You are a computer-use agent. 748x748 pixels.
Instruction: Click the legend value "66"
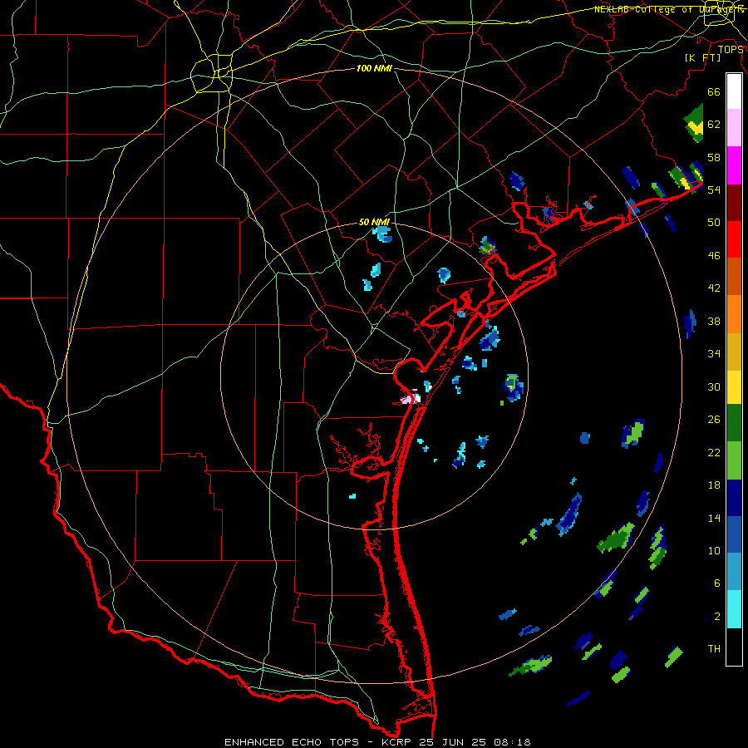pos(714,92)
